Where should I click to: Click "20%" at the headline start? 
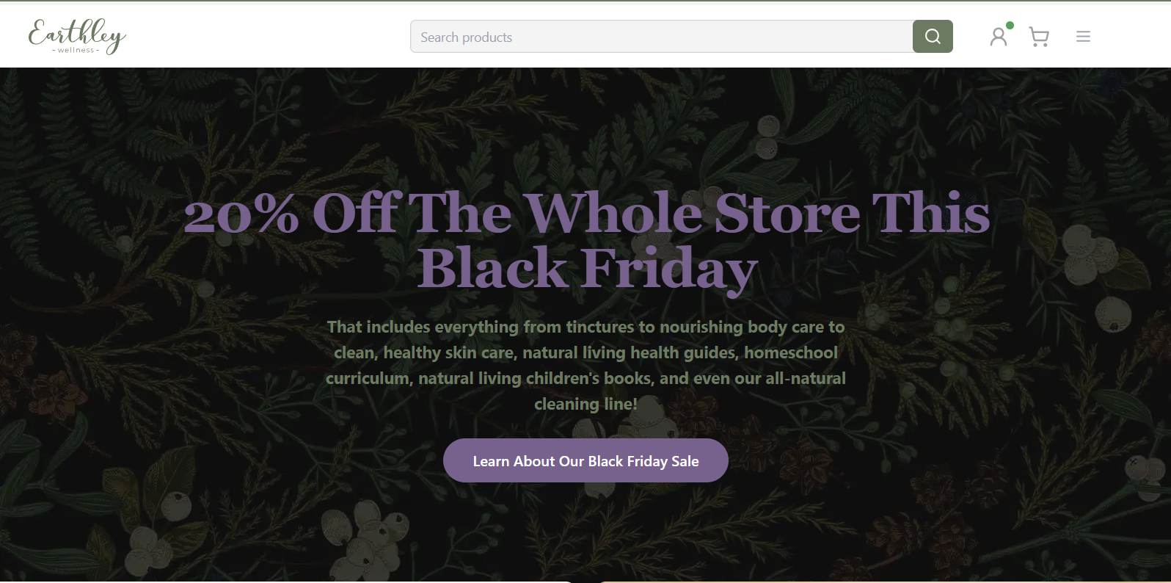coord(241,215)
